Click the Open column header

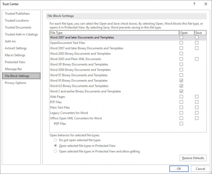pos(187,33)
